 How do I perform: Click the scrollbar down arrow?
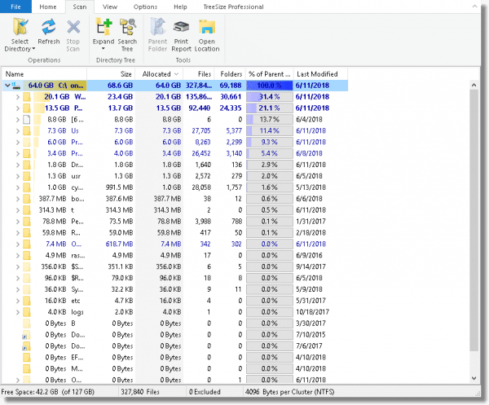tap(474, 378)
